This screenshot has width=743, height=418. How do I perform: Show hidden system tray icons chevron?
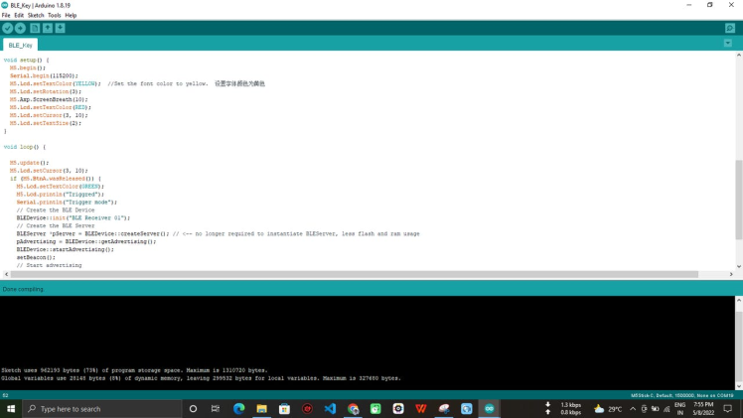633,408
